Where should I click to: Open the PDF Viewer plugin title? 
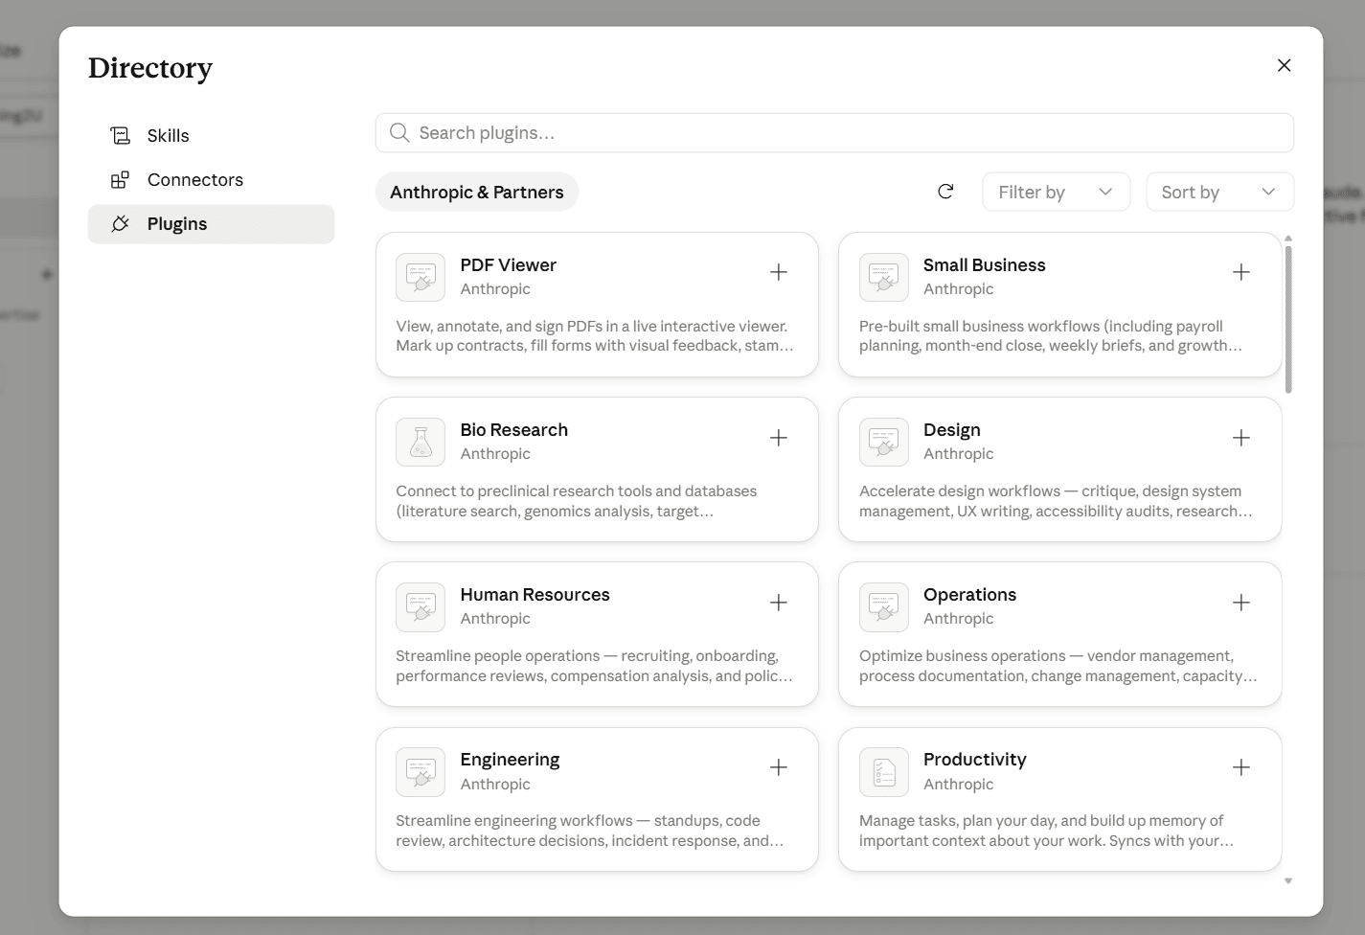(508, 265)
